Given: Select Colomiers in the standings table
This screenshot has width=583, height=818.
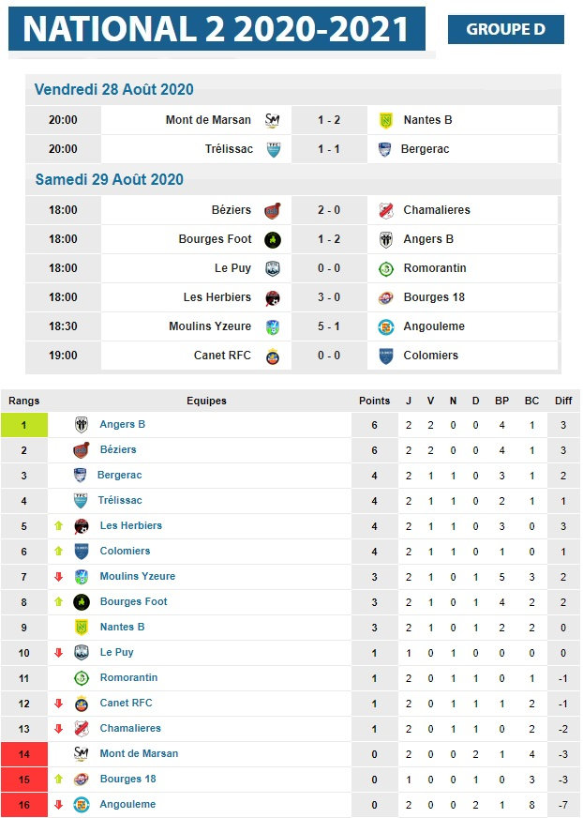Looking at the screenshot, I should [125, 552].
